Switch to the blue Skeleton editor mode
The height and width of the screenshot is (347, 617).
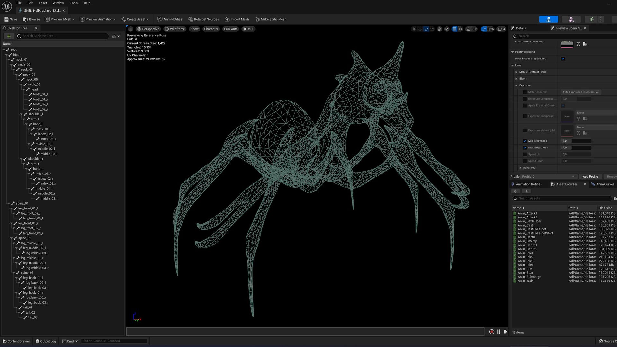click(x=548, y=19)
